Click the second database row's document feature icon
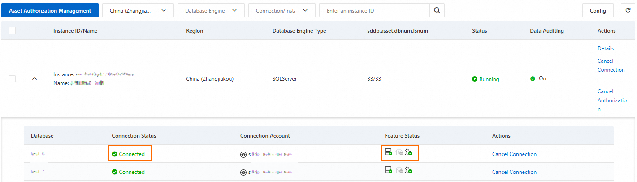The image size is (637, 182). [x=388, y=170]
